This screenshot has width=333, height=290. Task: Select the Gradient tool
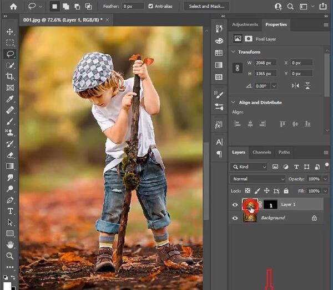click(x=10, y=166)
